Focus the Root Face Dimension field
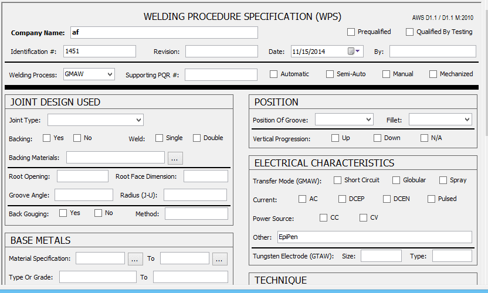The image size is (488, 293). coord(206,176)
